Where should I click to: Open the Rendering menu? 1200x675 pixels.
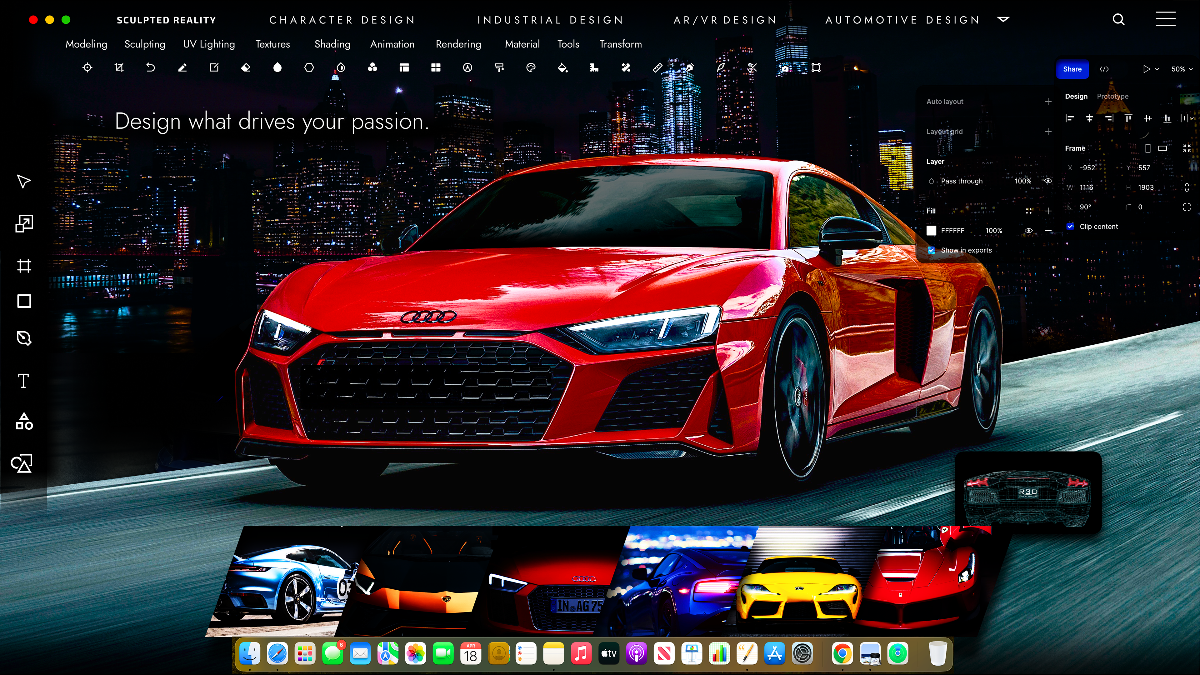458,44
